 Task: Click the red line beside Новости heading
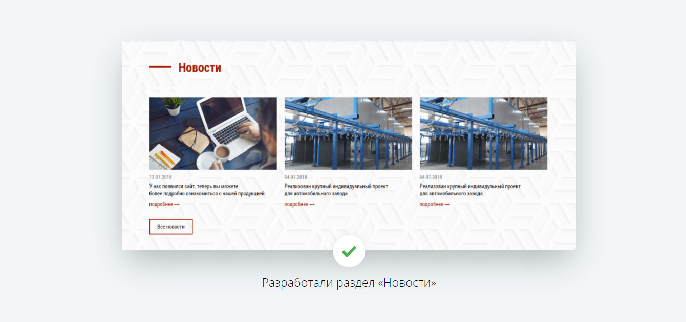pos(160,67)
